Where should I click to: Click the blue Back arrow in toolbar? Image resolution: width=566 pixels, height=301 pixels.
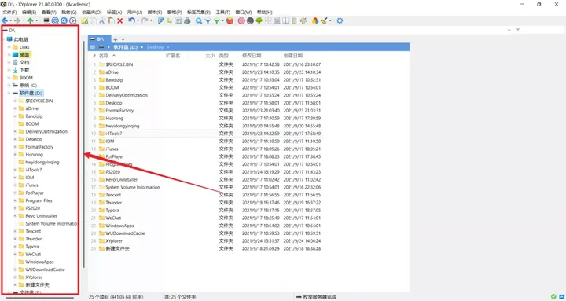coord(5,21)
